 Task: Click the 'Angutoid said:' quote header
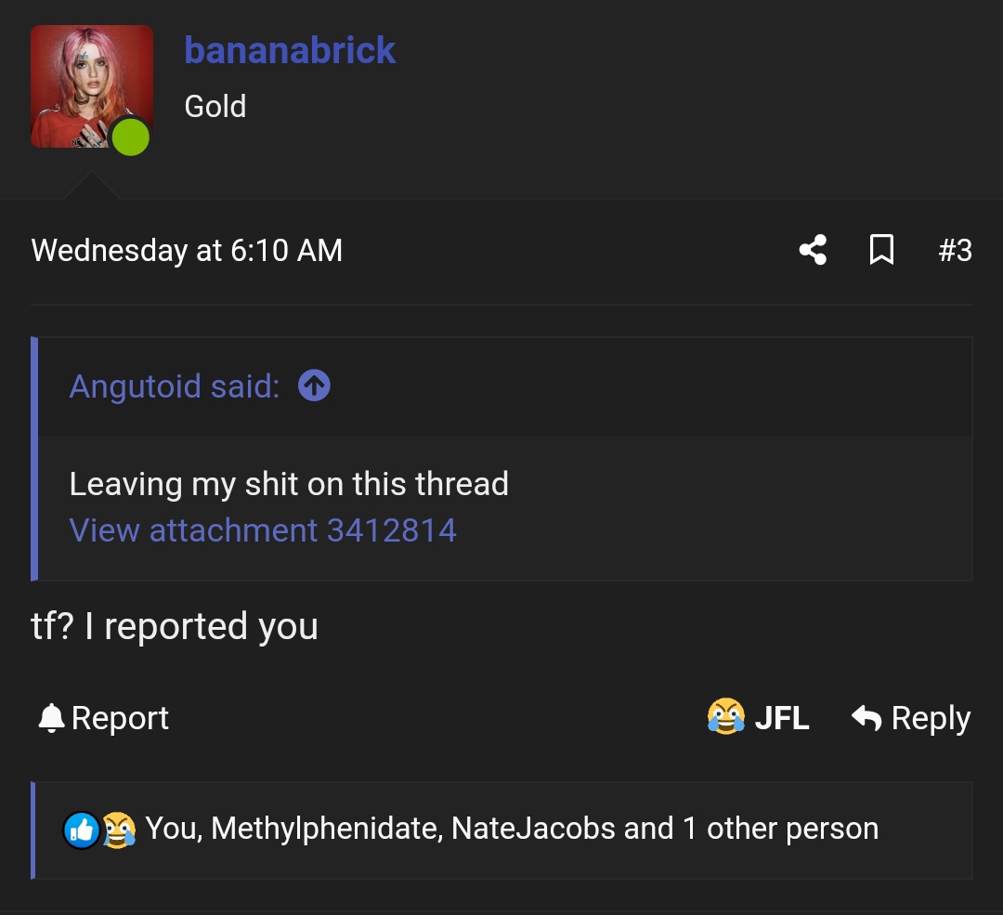click(x=175, y=386)
